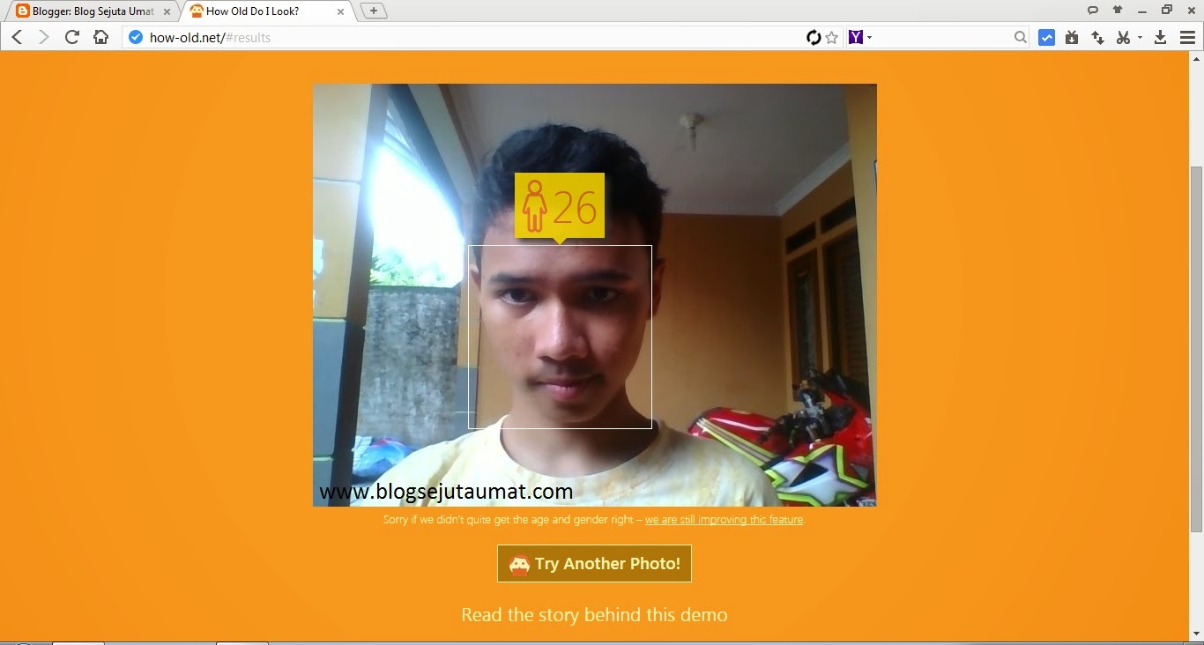The image size is (1204, 645).
Task: Go to the browser home page icon
Action: 100,37
